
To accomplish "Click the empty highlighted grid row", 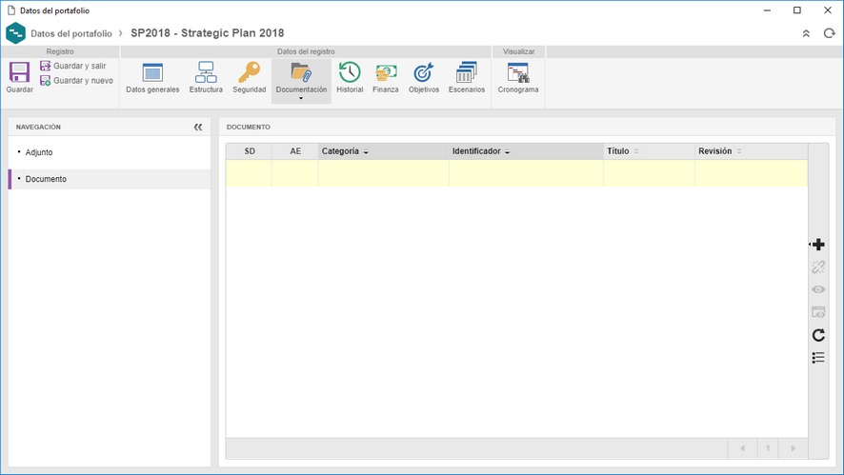I will coord(516,173).
